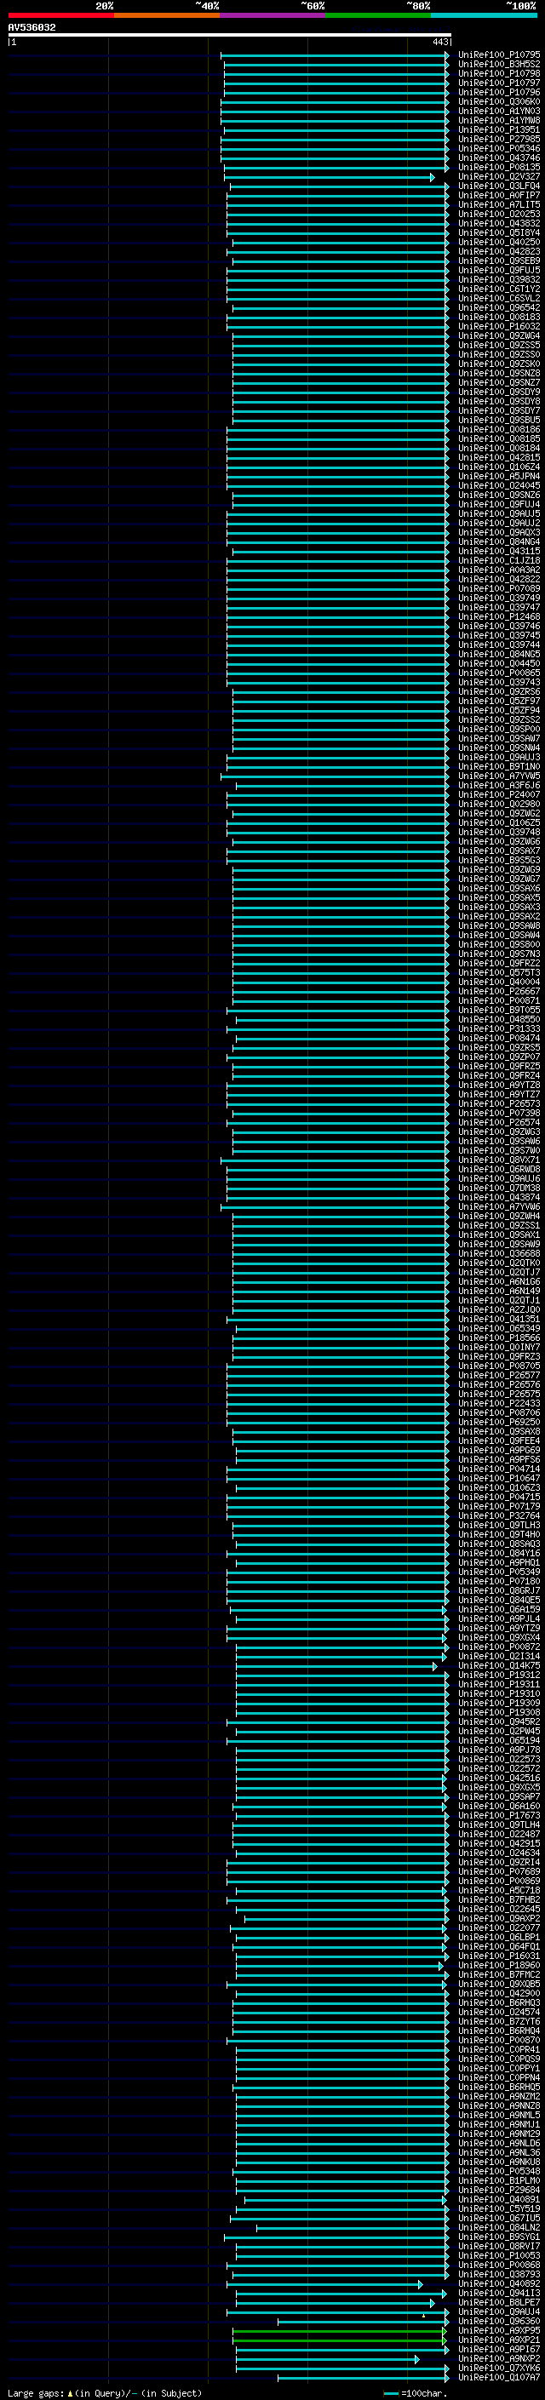Click the purple ~60% identity legend segment
Image resolution: width=545 pixels, height=2400 pixels.
273,15
